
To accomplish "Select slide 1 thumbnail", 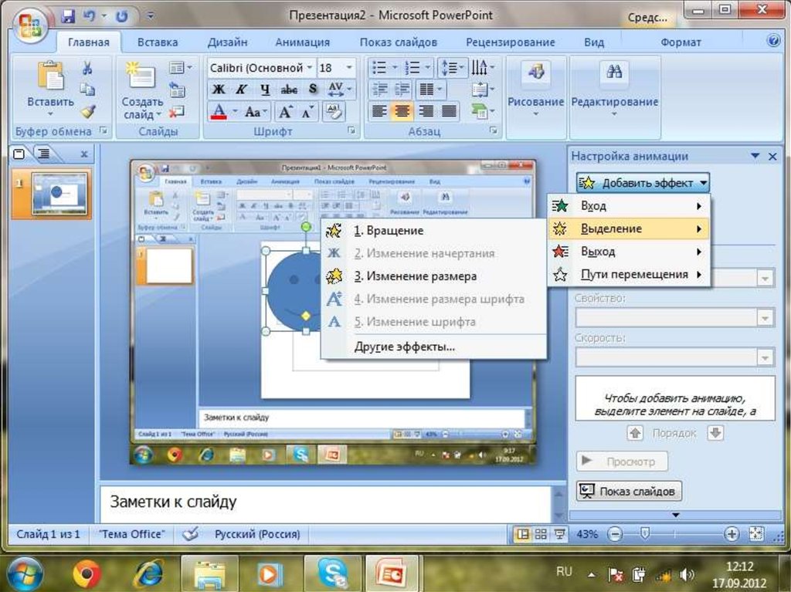I will (59, 194).
